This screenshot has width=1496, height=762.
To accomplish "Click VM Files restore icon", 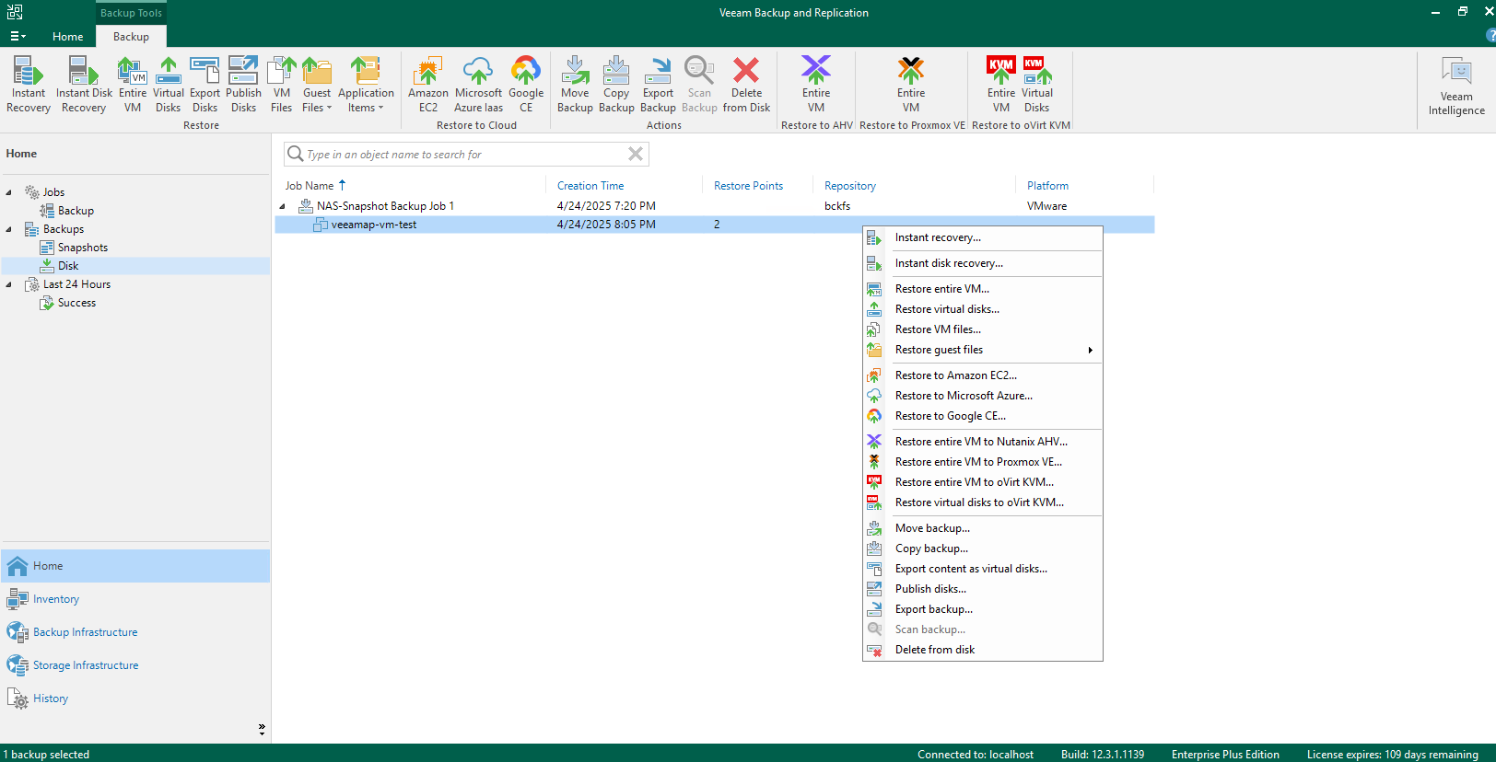I will click(282, 85).
